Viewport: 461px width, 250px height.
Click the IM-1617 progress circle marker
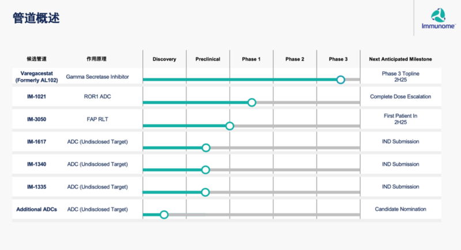(206, 148)
